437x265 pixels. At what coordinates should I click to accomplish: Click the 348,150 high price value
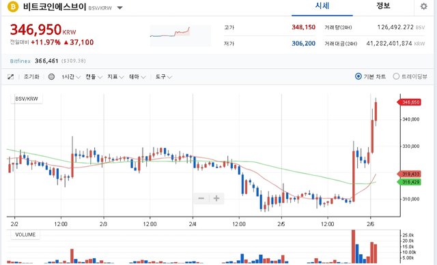click(x=303, y=27)
